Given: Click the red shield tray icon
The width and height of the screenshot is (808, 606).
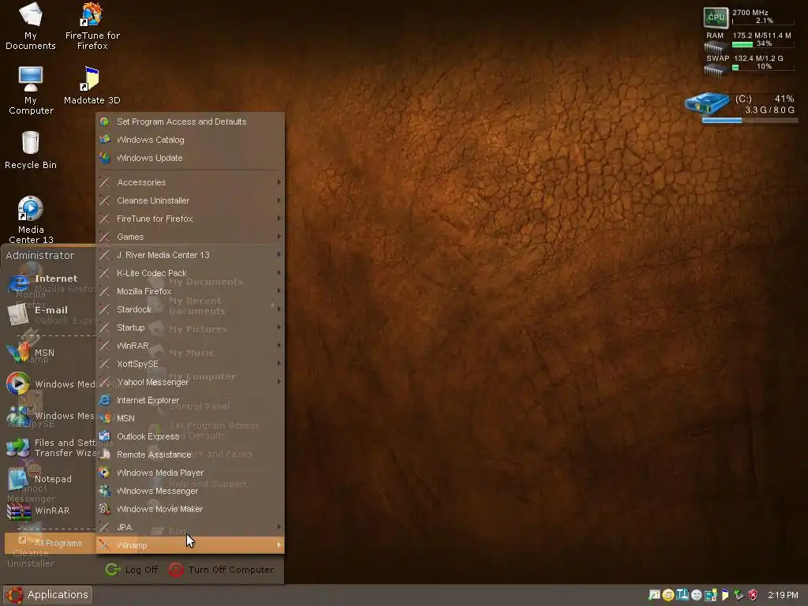Looking at the screenshot, I should tap(753, 595).
